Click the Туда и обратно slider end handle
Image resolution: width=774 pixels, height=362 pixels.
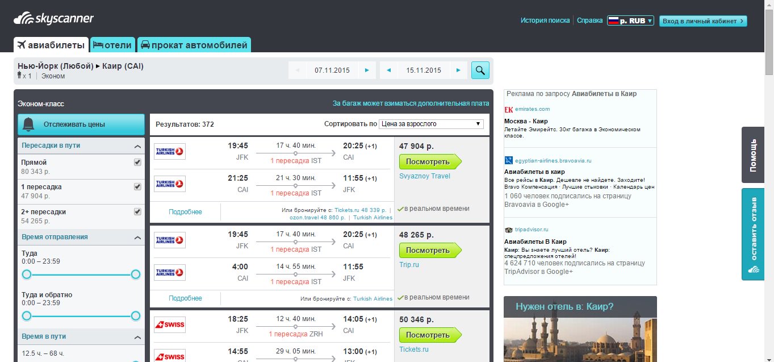point(136,316)
